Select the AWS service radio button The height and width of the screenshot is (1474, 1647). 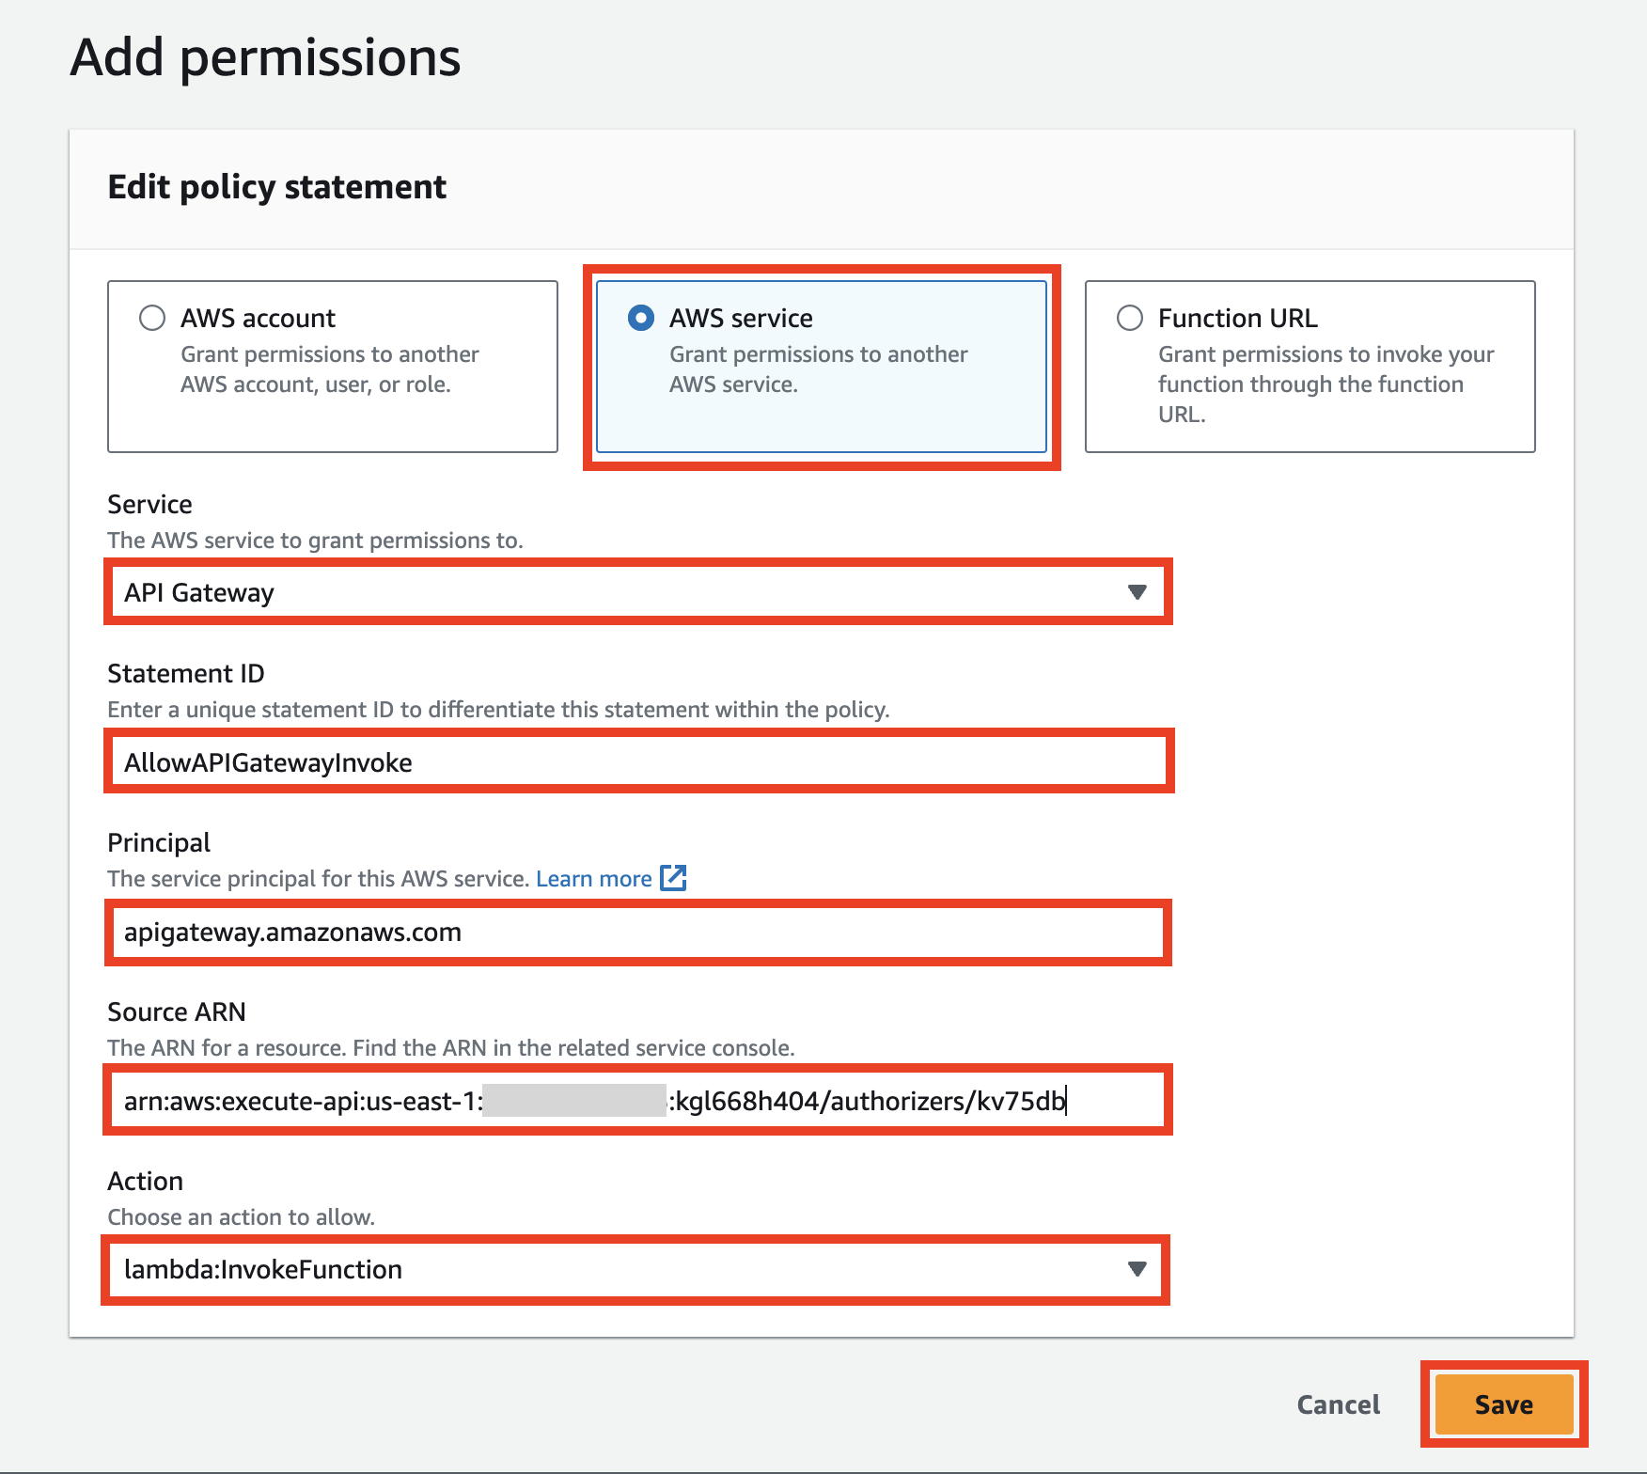pyautogui.click(x=640, y=318)
